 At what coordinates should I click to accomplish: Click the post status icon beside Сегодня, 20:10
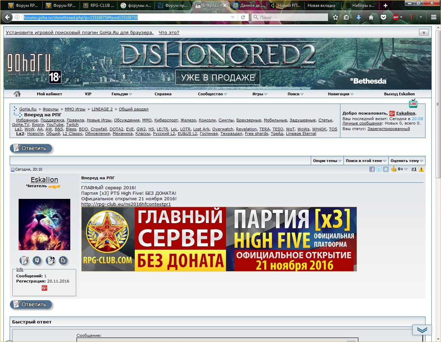coord(13,170)
